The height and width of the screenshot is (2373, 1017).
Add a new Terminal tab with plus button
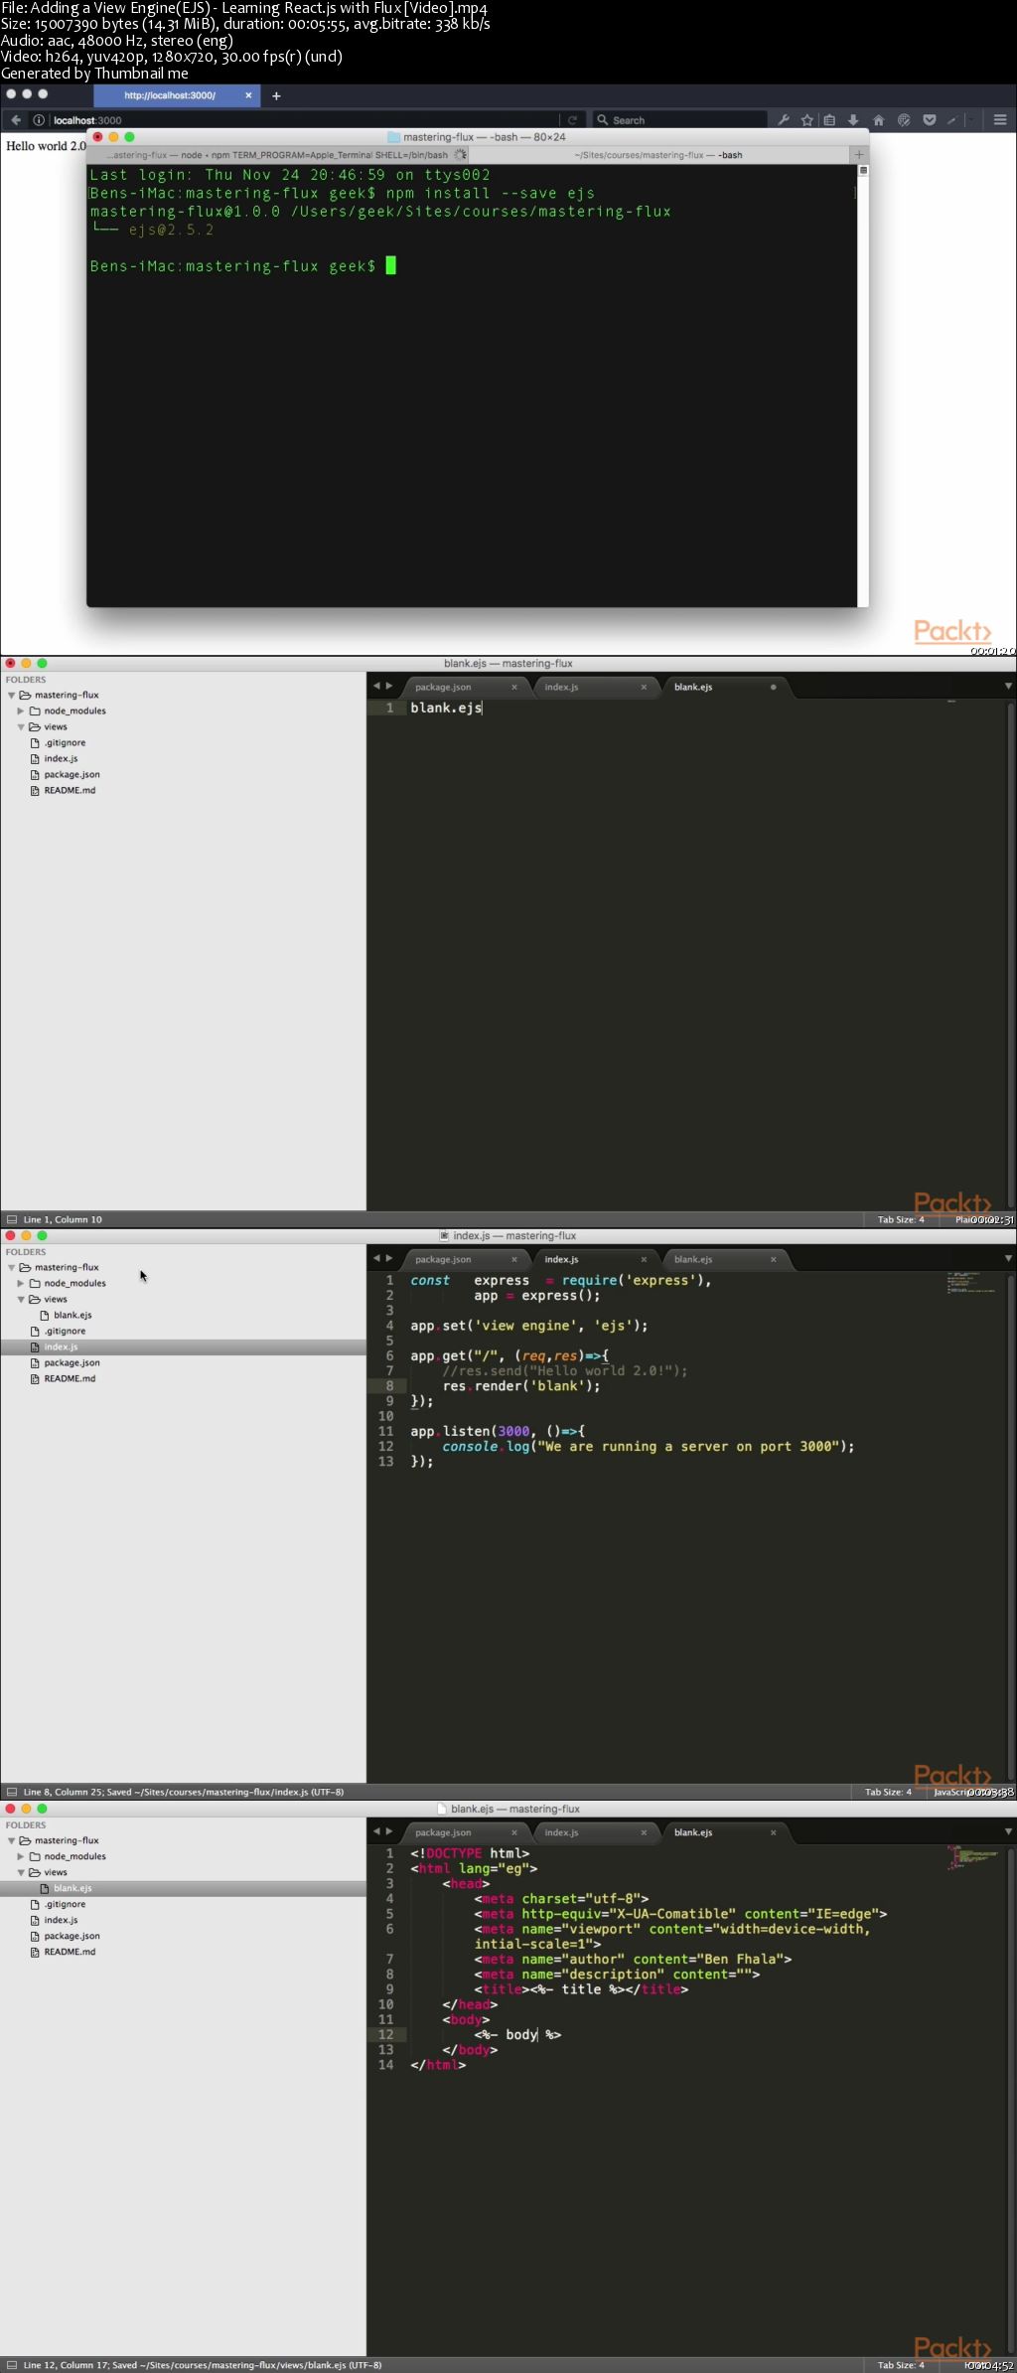[859, 155]
